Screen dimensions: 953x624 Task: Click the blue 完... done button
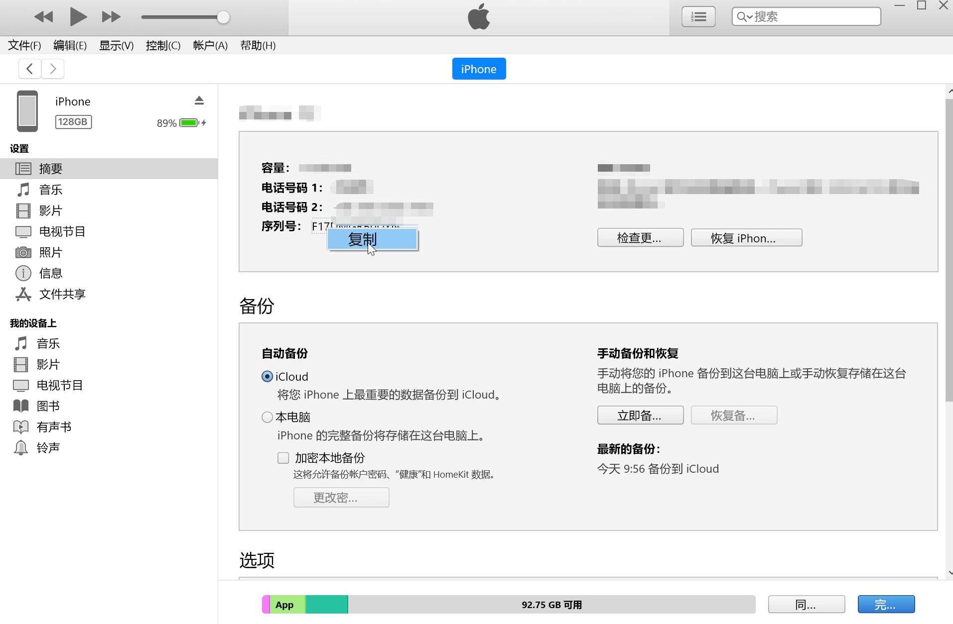[x=886, y=605]
